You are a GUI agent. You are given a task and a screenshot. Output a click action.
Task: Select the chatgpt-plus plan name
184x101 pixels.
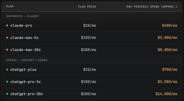(23, 70)
